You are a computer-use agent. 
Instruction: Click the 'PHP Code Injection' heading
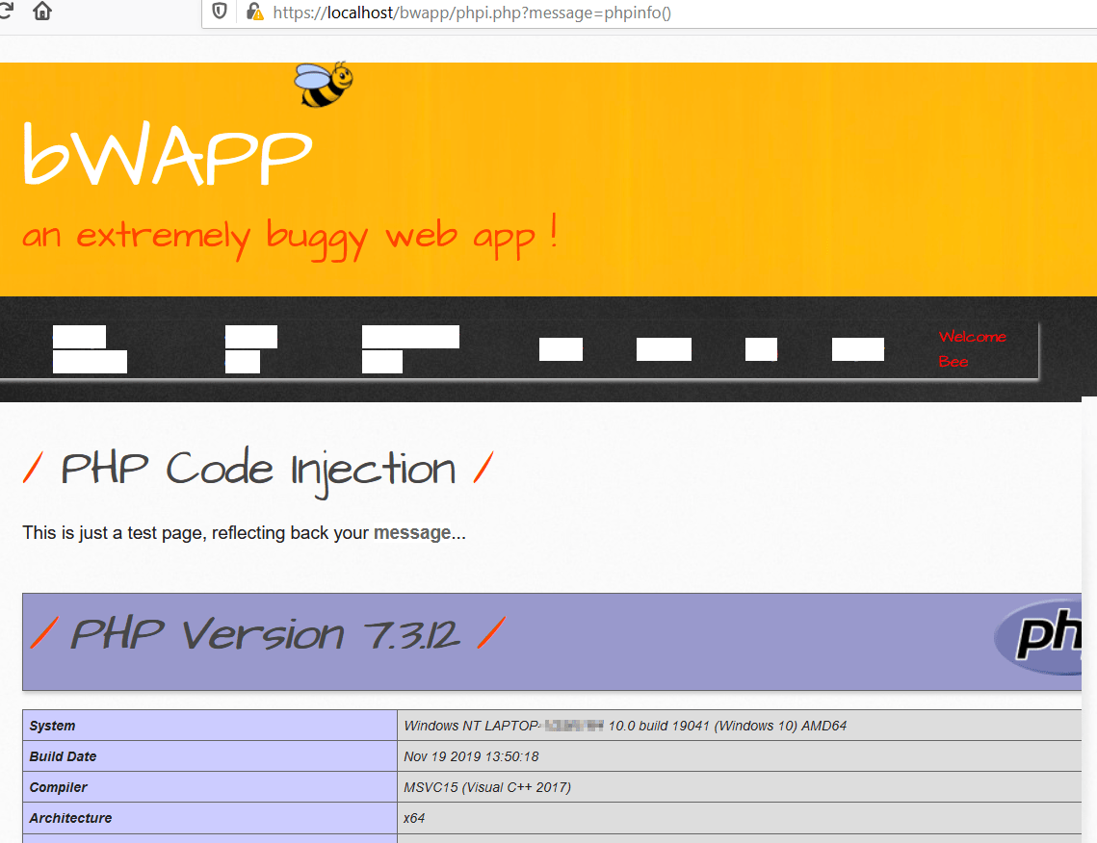click(257, 469)
